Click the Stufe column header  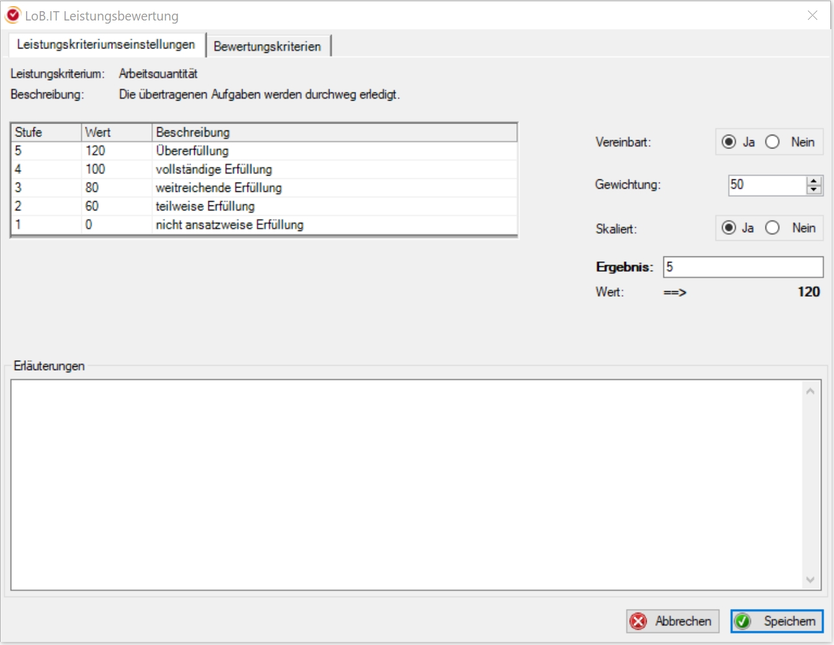[47, 132]
